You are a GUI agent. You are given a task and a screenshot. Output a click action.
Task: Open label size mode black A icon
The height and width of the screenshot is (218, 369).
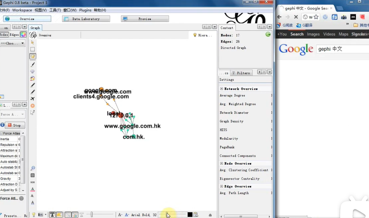[x=120, y=215]
